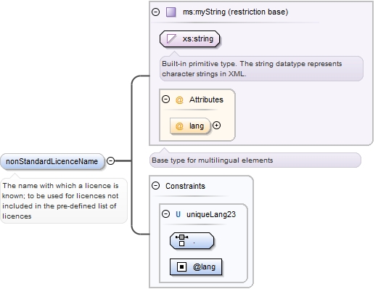The height and width of the screenshot is (289, 386).
Task: Collapse the Constraints panel
Action: (155, 185)
